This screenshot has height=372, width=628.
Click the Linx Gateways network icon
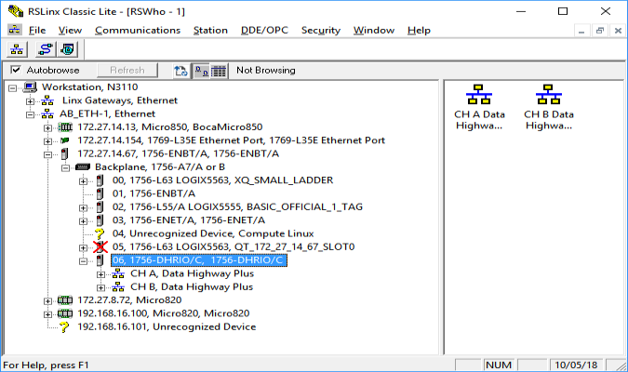click(47, 100)
